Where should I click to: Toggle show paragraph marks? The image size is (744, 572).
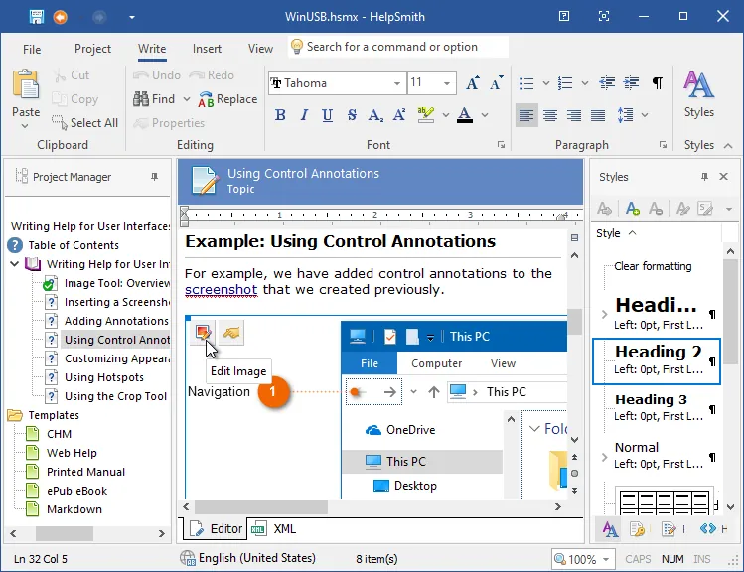tap(658, 83)
